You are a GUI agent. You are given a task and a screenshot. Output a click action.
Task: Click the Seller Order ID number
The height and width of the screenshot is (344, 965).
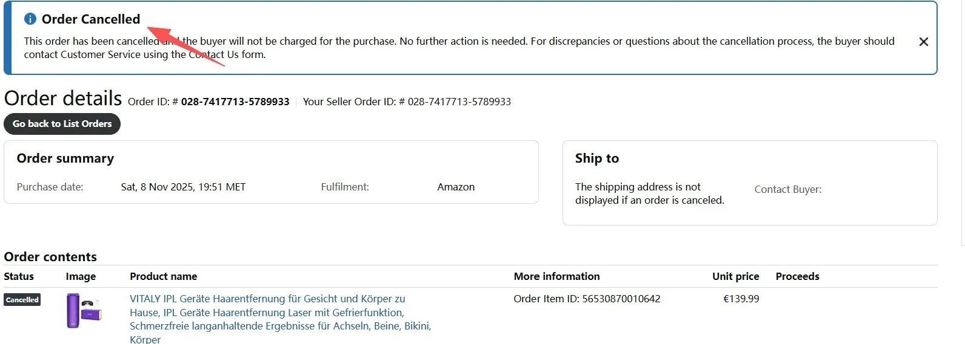(x=459, y=102)
